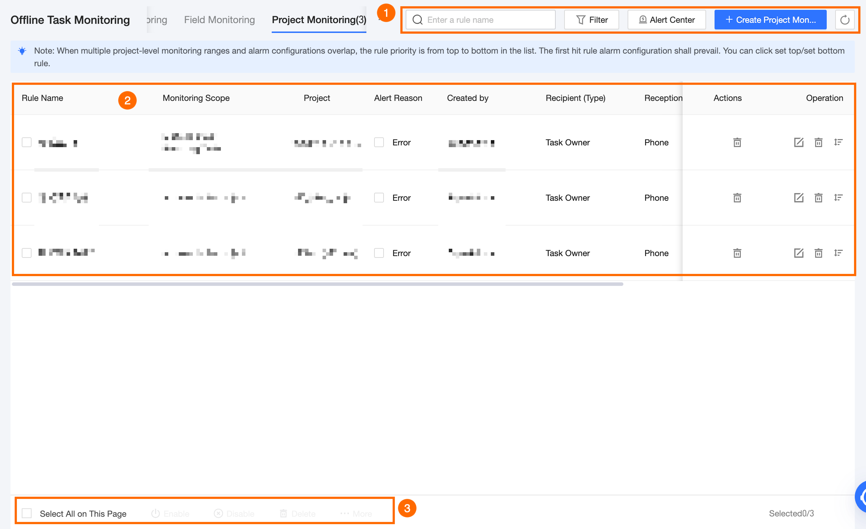Click priority sort icon in third row
Image resolution: width=866 pixels, height=529 pixels.
[838, 253]
